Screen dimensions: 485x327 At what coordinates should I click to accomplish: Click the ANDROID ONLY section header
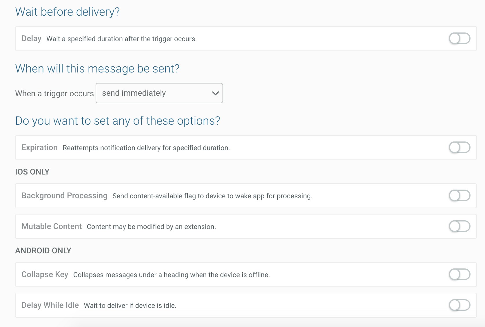[43, 251]
